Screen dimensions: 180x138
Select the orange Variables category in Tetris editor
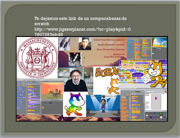(128, 95)
